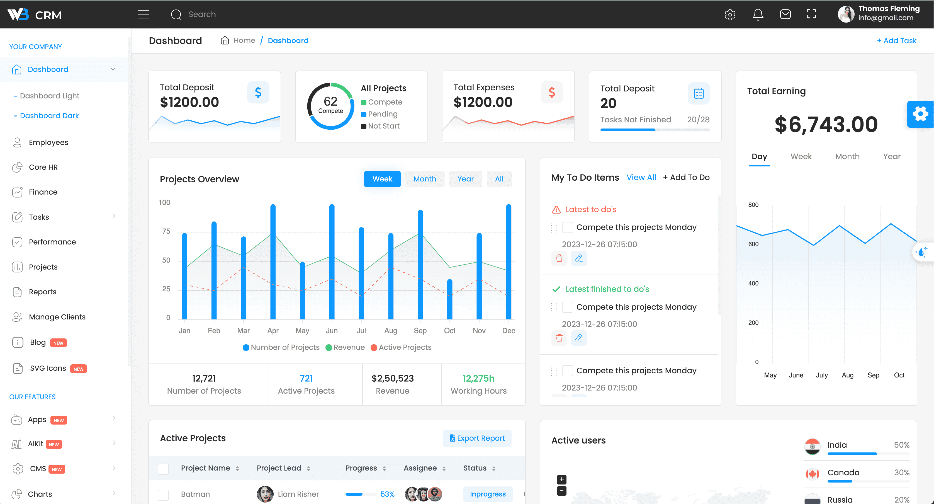Toggle Number of Projects legend series
The height and width of the screenshot is (504, 934).
coord(281,348)
